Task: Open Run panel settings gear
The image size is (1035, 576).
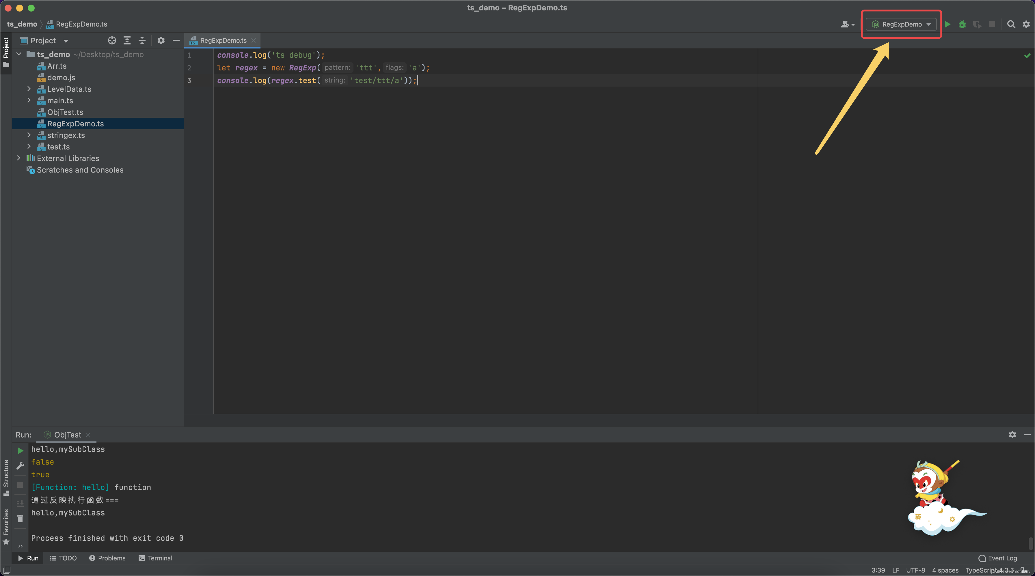Action: (x=1012, y=435)
